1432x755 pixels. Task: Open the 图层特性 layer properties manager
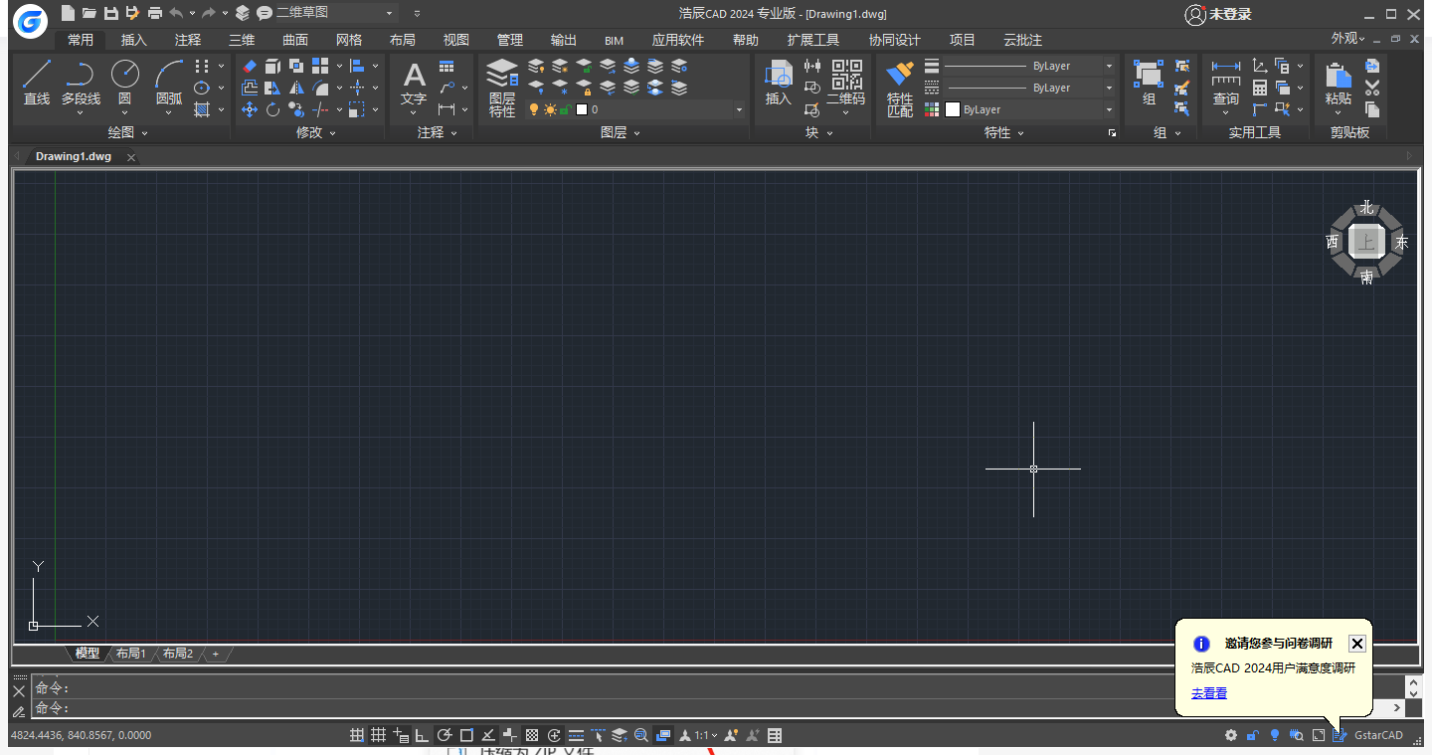click(502, 78)
